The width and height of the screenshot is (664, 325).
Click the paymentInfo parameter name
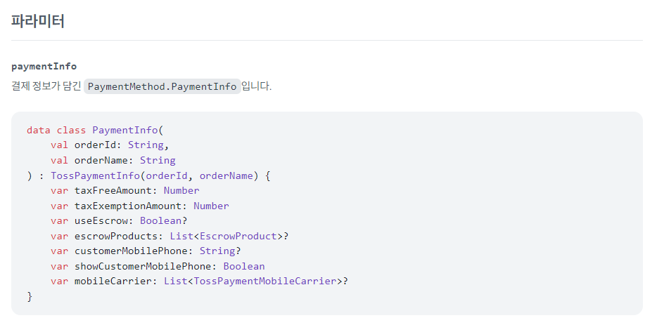[44, 67]
